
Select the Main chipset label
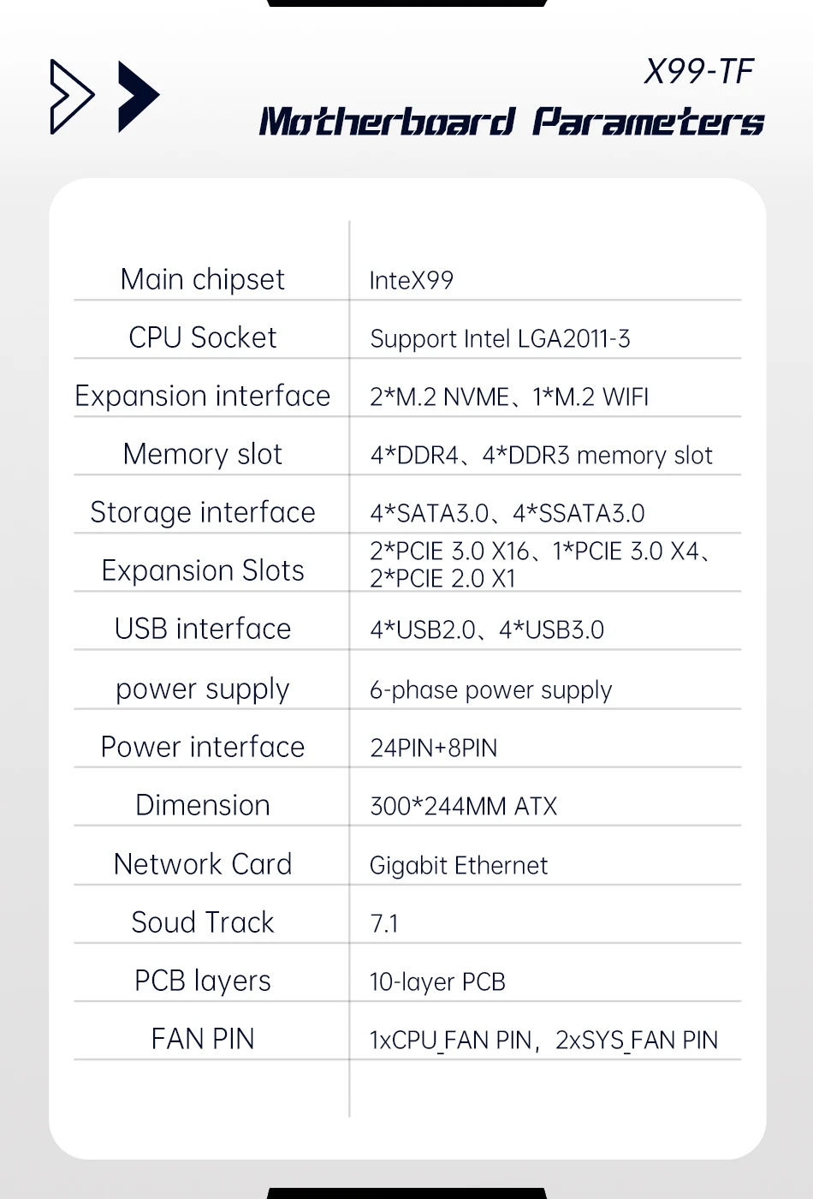[x=203, y=279]
